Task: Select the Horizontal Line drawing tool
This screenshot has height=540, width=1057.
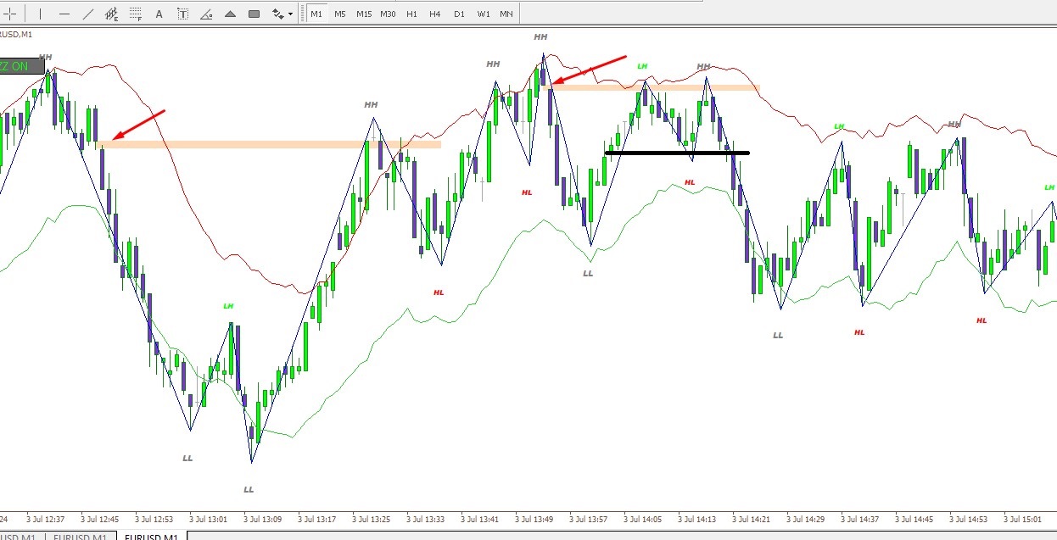Action: point(64,14)
